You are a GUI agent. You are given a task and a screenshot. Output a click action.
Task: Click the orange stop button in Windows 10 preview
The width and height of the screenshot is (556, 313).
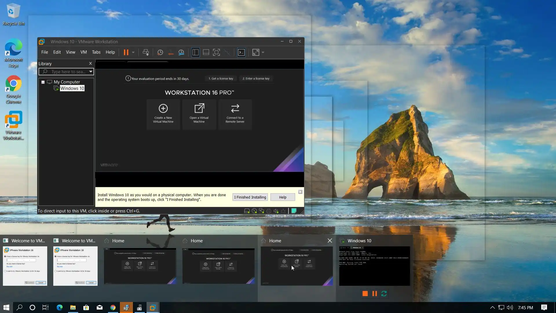(x=365, y=294)
